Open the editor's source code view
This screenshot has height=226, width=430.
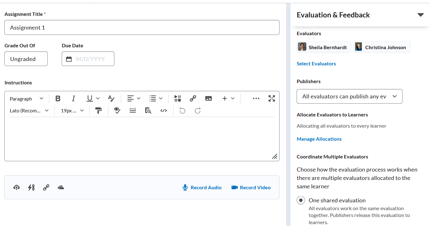(164, 111)
